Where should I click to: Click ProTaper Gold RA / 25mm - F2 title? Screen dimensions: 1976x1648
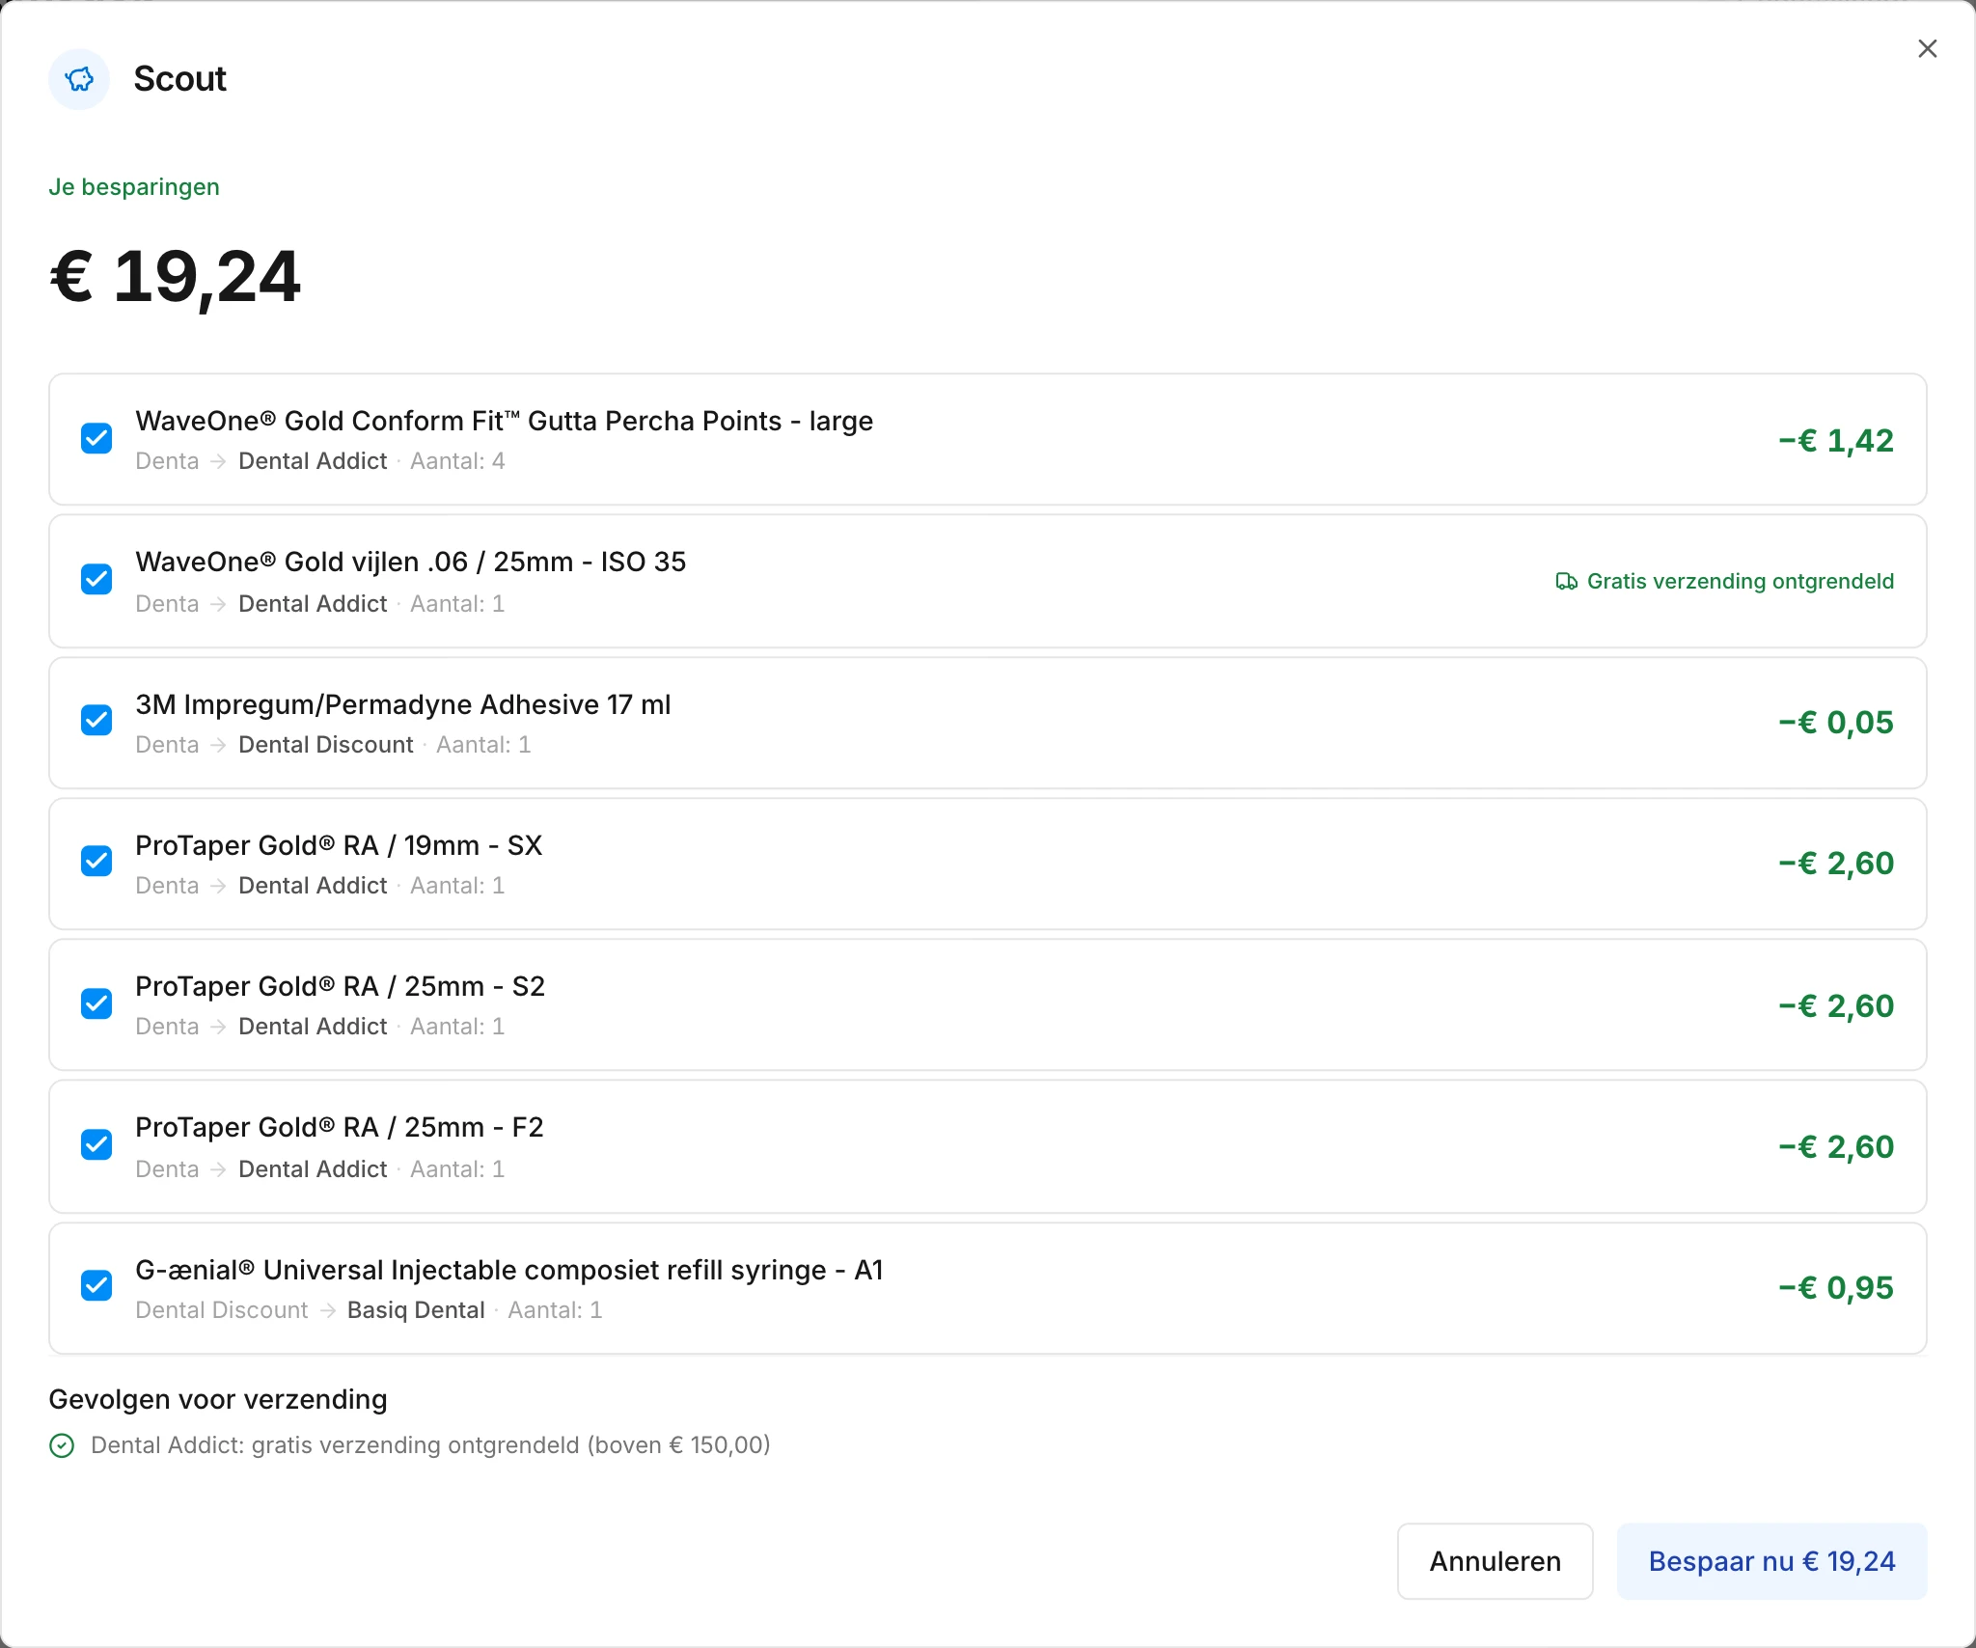(339, 1127)
